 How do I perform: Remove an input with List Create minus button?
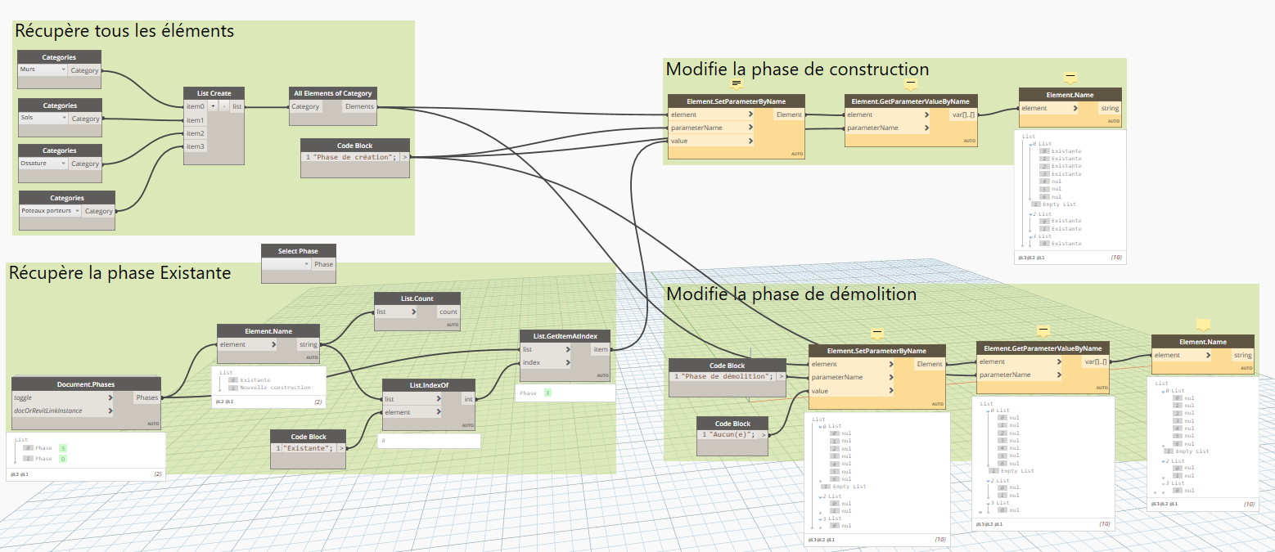[x=223, y=106]
